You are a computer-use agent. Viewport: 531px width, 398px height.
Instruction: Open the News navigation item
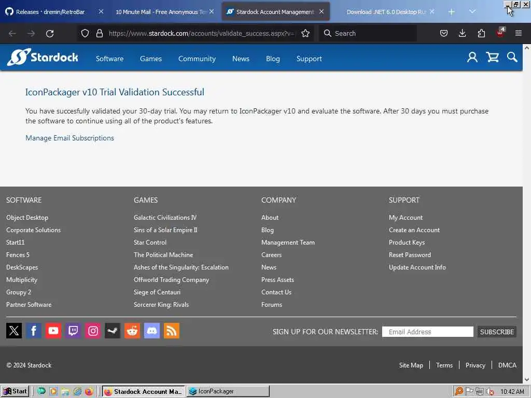[241, 59]
